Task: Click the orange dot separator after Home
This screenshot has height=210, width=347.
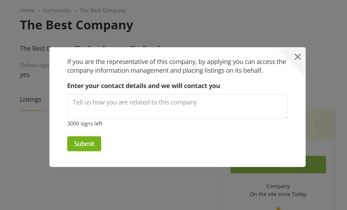Action: (x=39, y=11)
